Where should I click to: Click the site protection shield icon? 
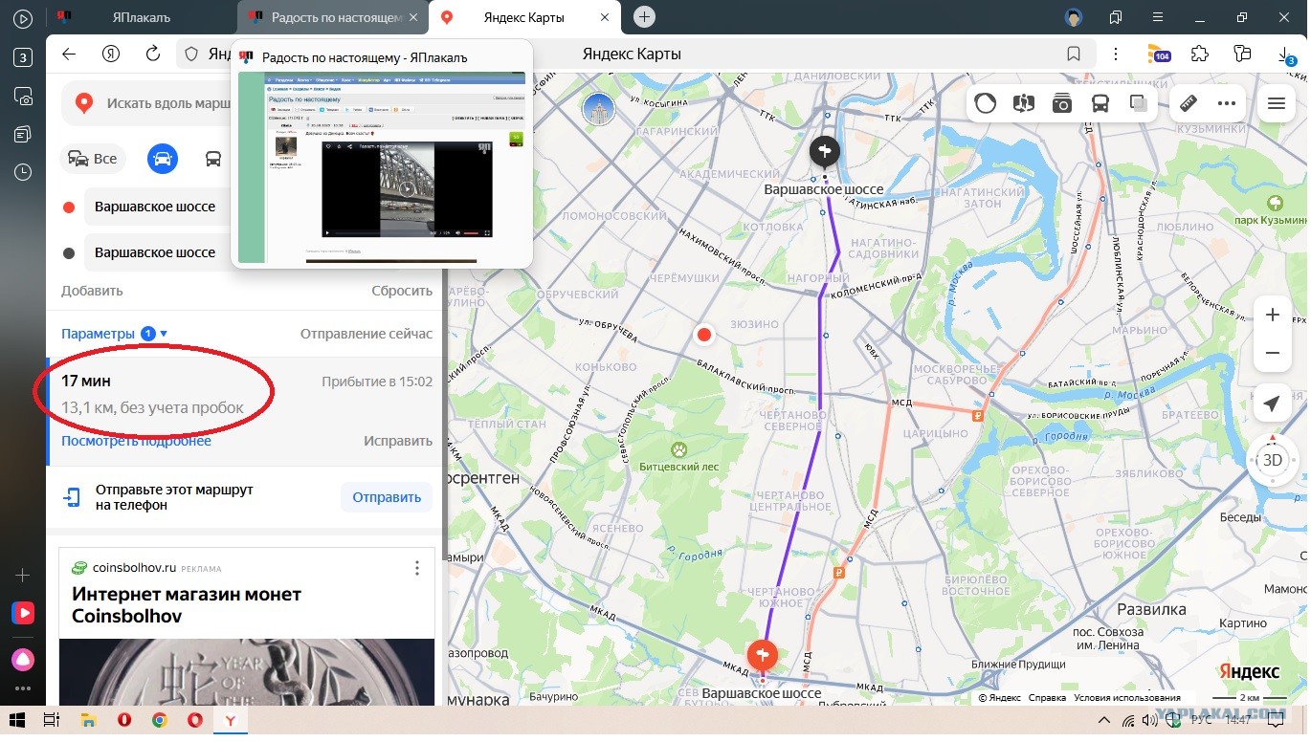[x=191, y=55]
